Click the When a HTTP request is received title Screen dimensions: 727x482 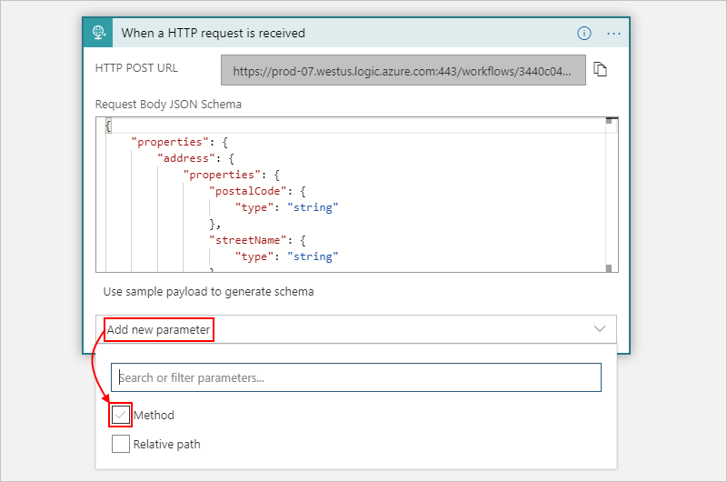point(214,33)
